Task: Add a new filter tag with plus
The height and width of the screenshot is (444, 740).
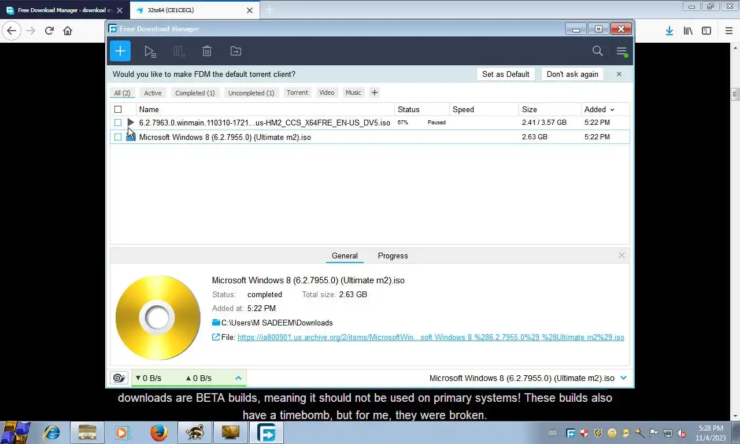Action: (x=374, y=92)
